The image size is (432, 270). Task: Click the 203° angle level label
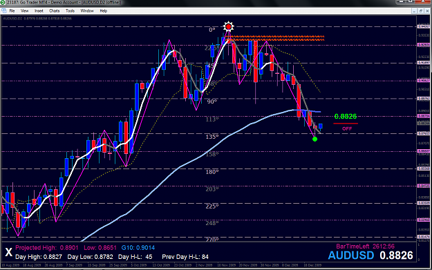click(x=212, y=189)
